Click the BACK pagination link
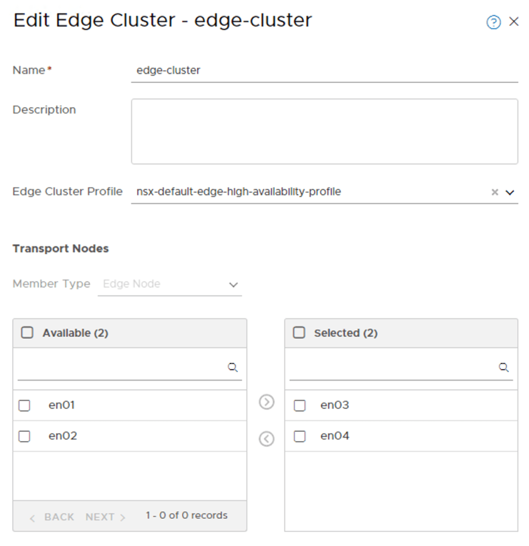 coord(59,517)
